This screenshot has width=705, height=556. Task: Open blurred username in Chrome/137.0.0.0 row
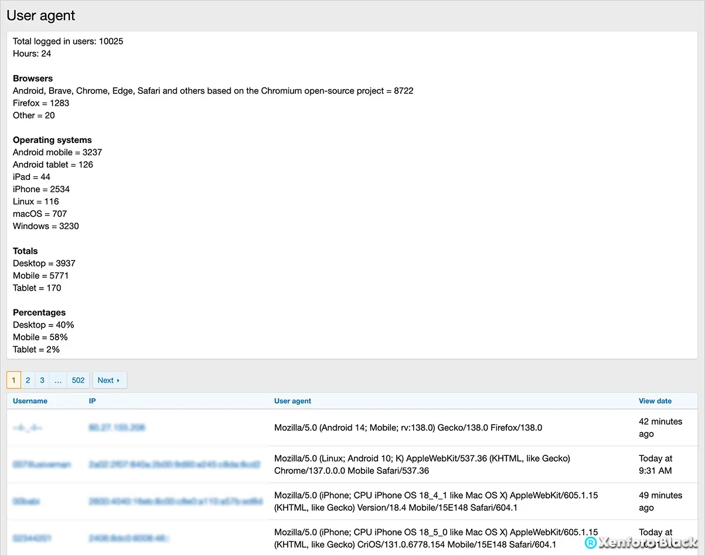pos(42,465)
